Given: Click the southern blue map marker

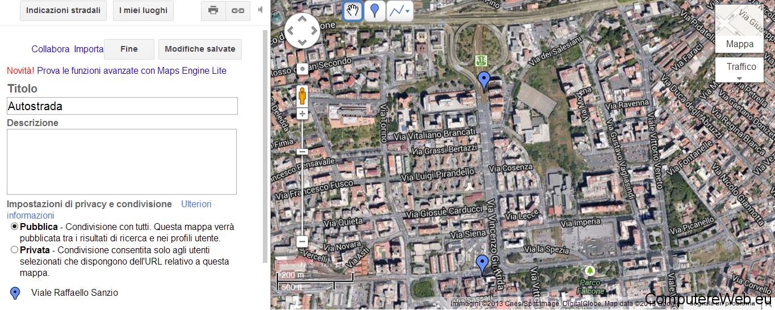Looking at the screenshot, I should pos(482,265).
